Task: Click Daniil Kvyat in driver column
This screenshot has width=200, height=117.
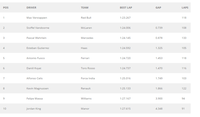Action: (34, 68)
